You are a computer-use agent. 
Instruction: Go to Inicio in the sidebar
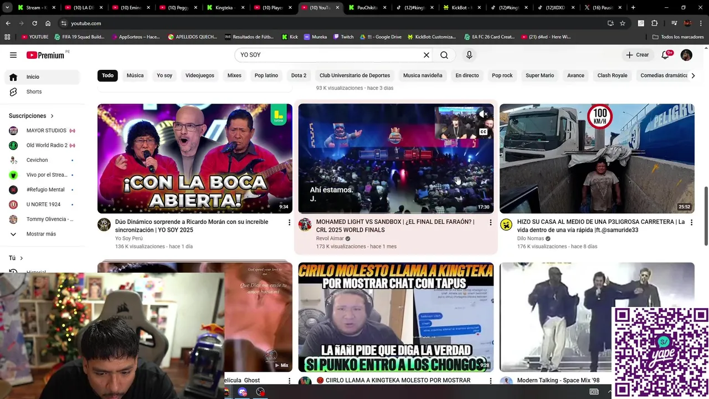point(43,76)
